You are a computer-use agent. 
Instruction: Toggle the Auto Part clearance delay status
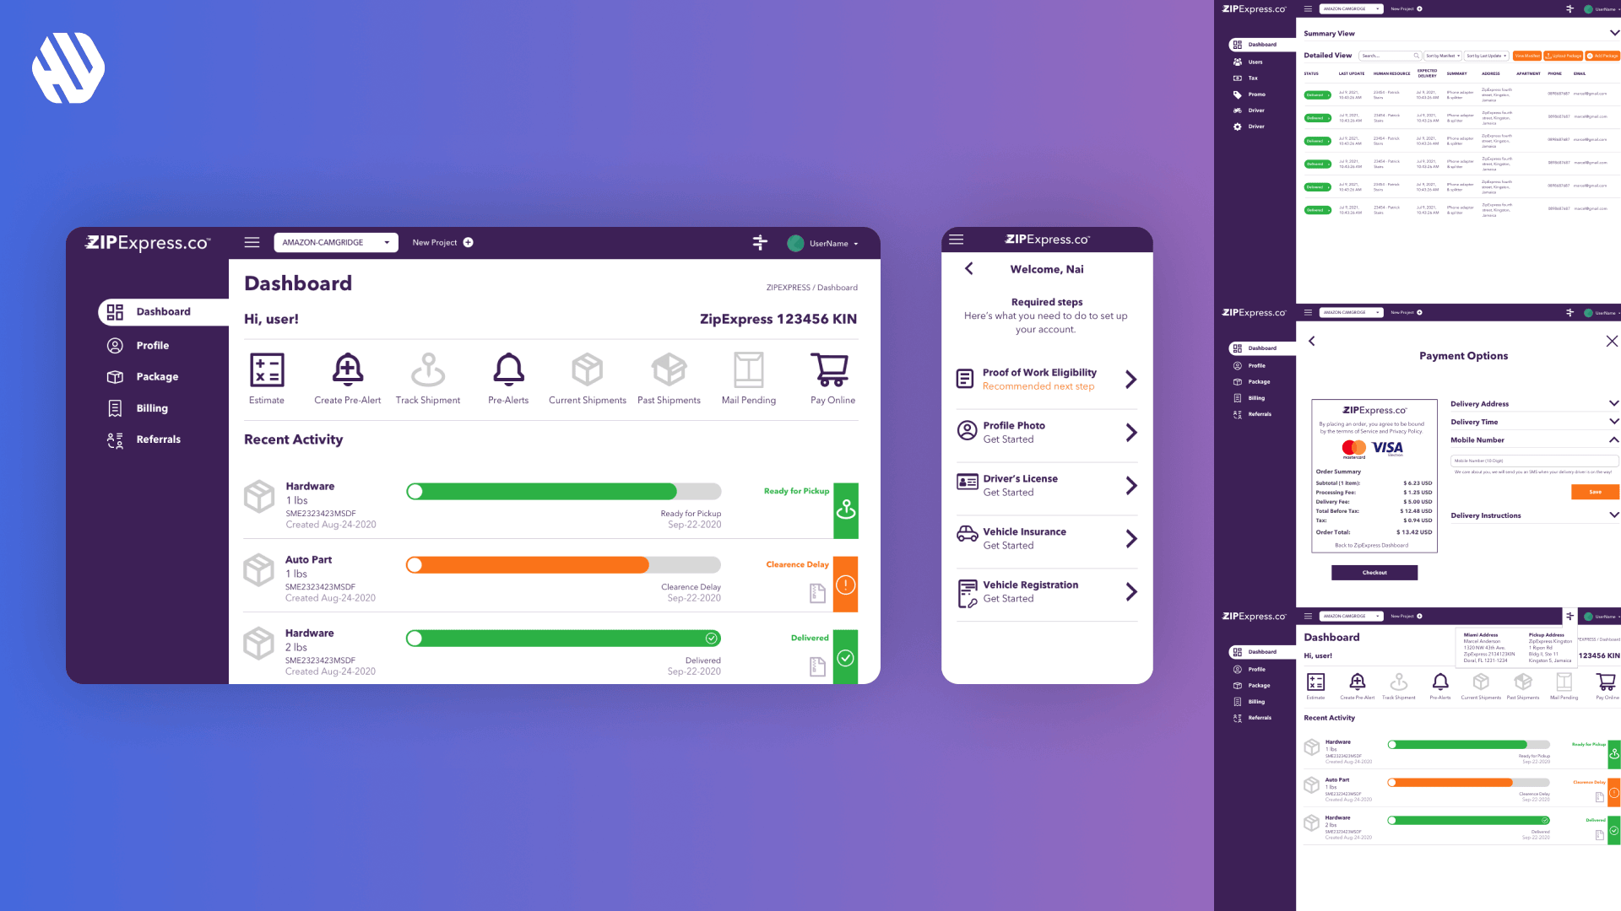click(413, 564)
